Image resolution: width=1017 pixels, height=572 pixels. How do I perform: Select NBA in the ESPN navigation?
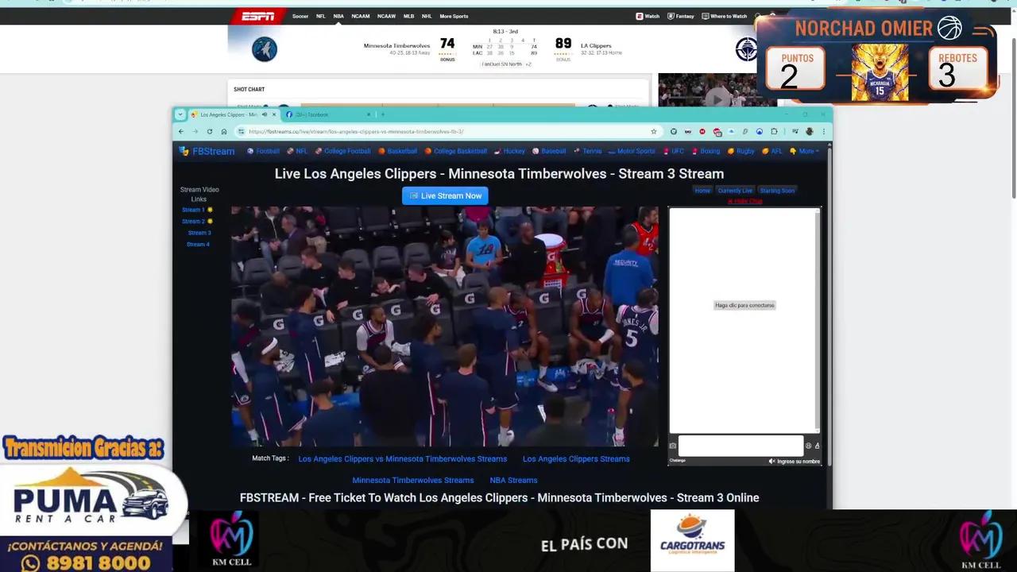click(x=338, y=16)
